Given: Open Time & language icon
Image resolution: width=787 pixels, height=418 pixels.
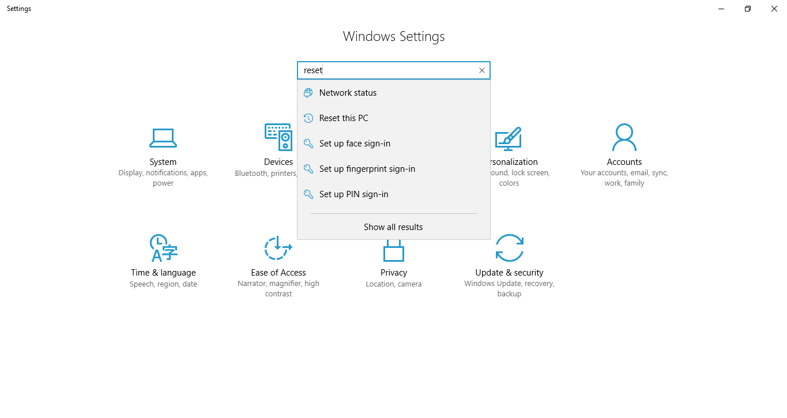Looking at the screenshot, I should (163, 248).
